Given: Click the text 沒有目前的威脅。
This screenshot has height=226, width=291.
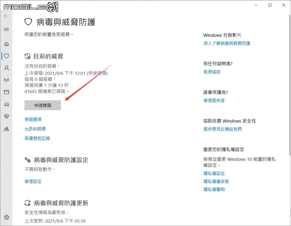Looking at the screenshot, I should point(42,66).
